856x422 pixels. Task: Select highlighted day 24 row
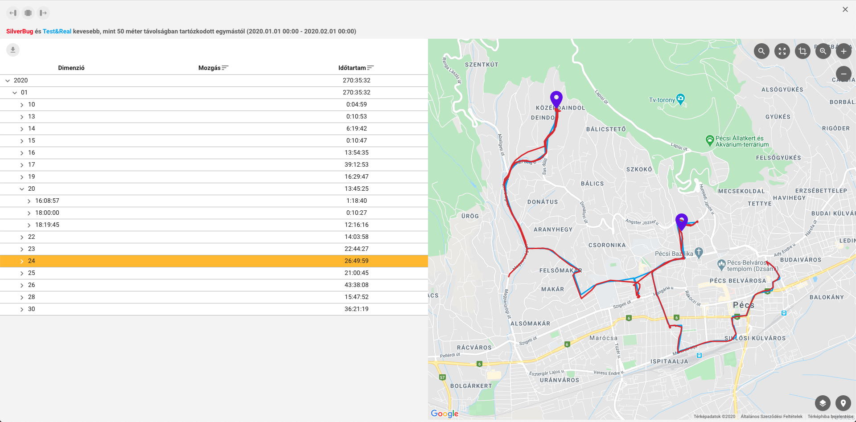214,261
